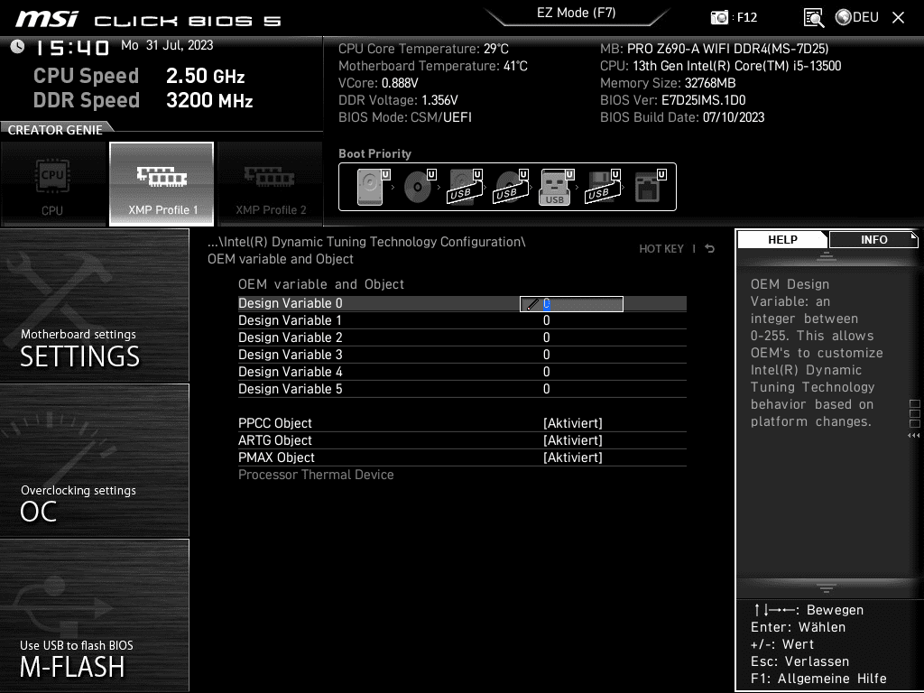Click the Boot Priority label
The height and width of the screenshot is (693, 924).
(374, 153)
